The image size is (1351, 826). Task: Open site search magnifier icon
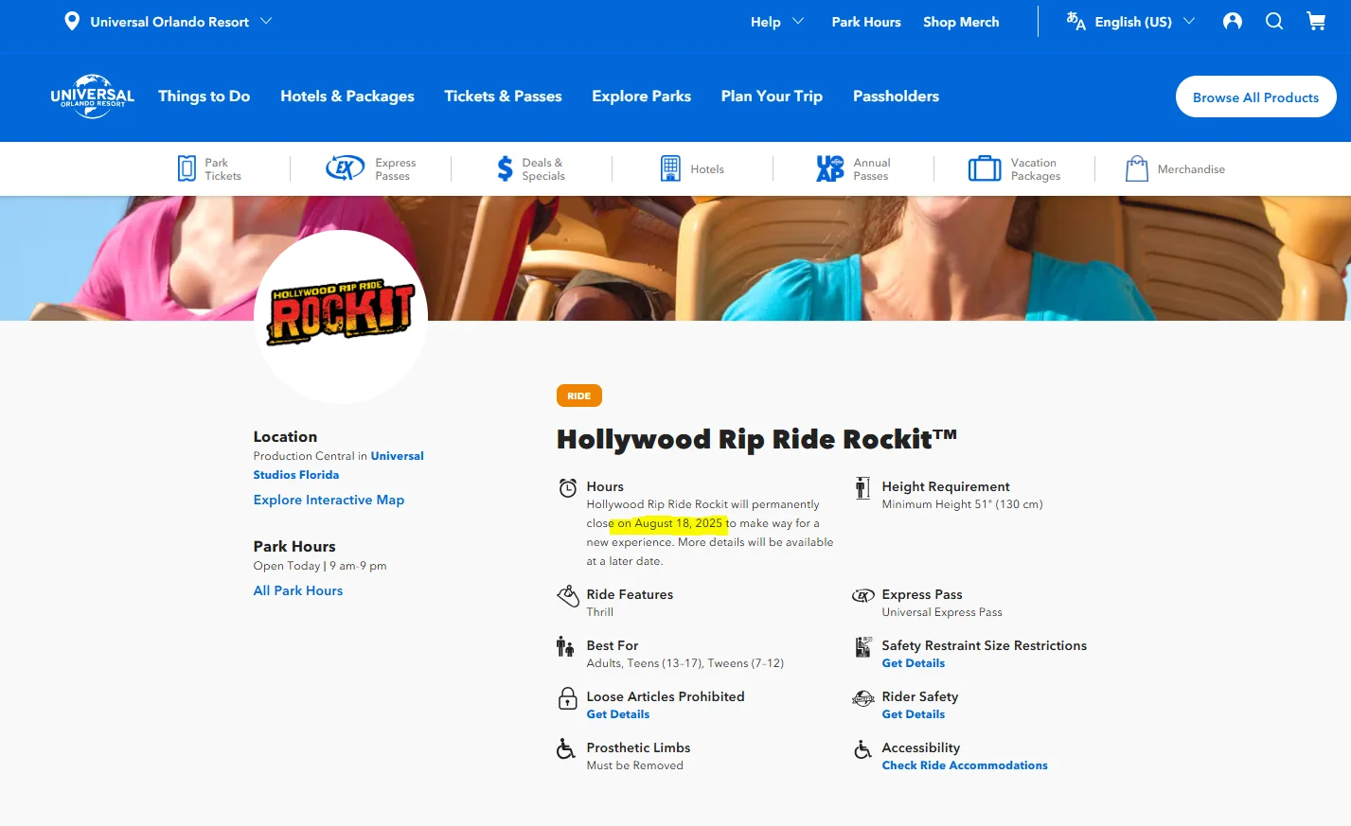click(x=1274, y=21)
